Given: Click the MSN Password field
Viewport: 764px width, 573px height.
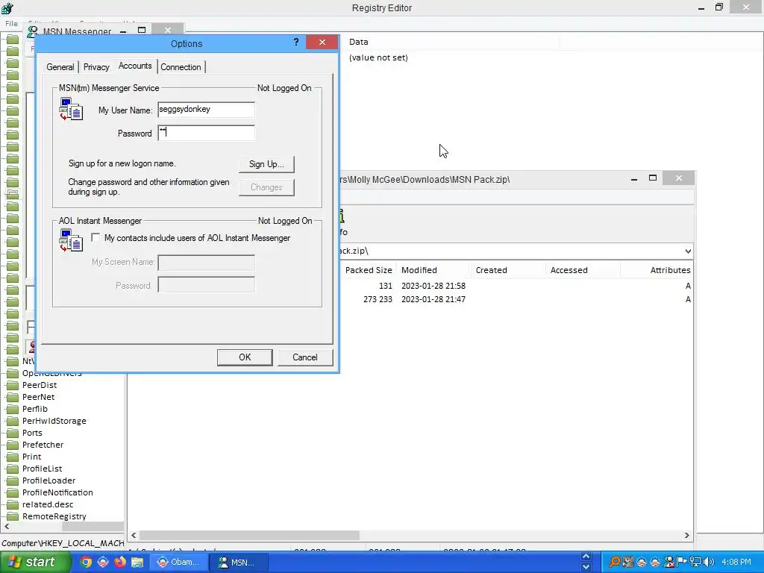Looking at the screenshot, I should [x=206, y=133].
